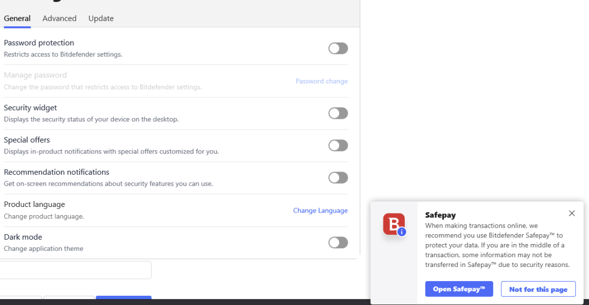Click 'Change application theme' description

[x=44, y=249]
